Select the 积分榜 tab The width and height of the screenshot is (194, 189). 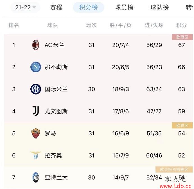89,7
